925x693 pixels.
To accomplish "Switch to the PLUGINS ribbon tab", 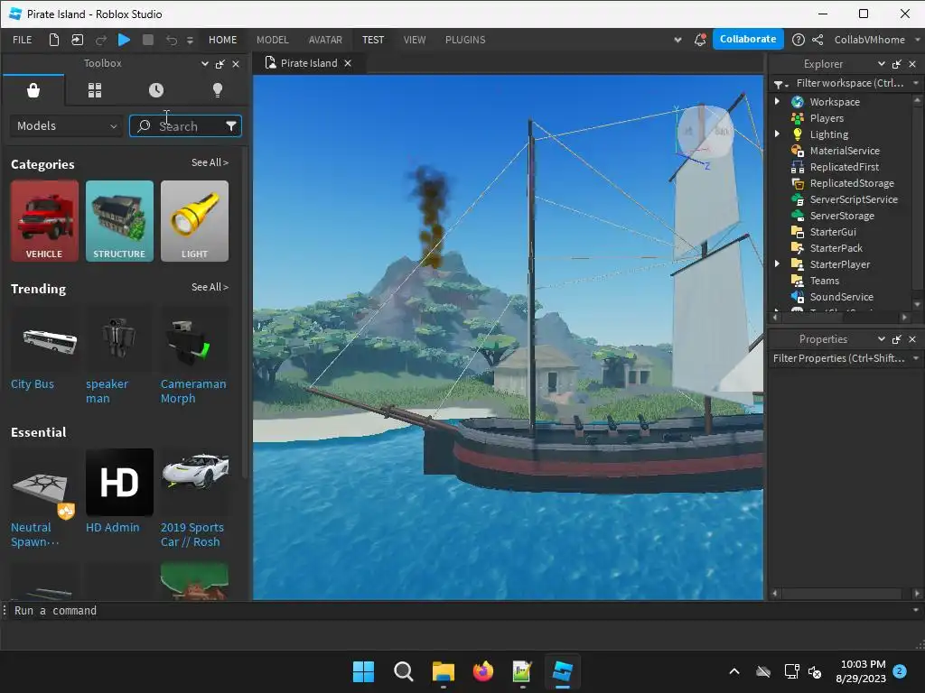I will pos(465,40).
